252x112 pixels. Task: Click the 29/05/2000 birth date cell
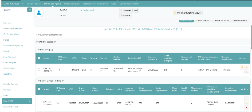coord(153,70)
